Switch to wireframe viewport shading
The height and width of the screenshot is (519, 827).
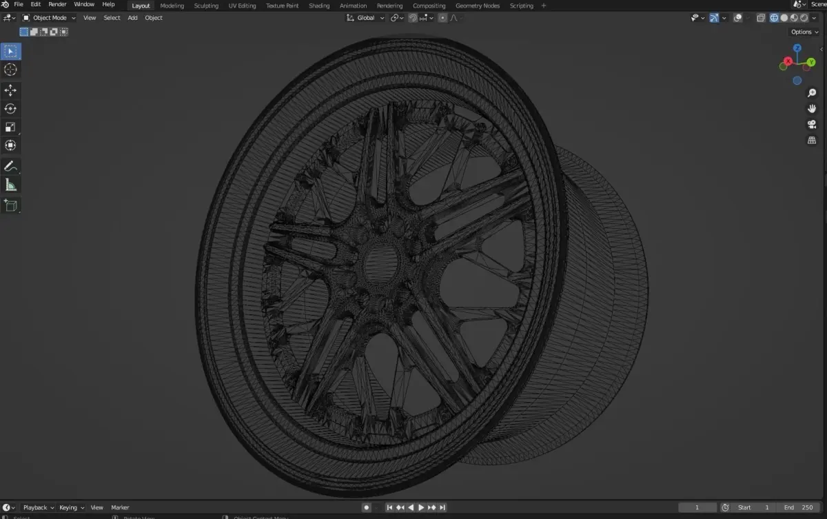click(774, 18)
